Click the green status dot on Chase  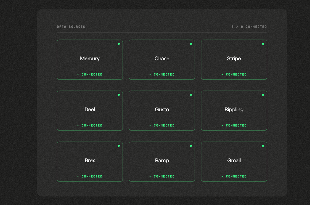191,44
